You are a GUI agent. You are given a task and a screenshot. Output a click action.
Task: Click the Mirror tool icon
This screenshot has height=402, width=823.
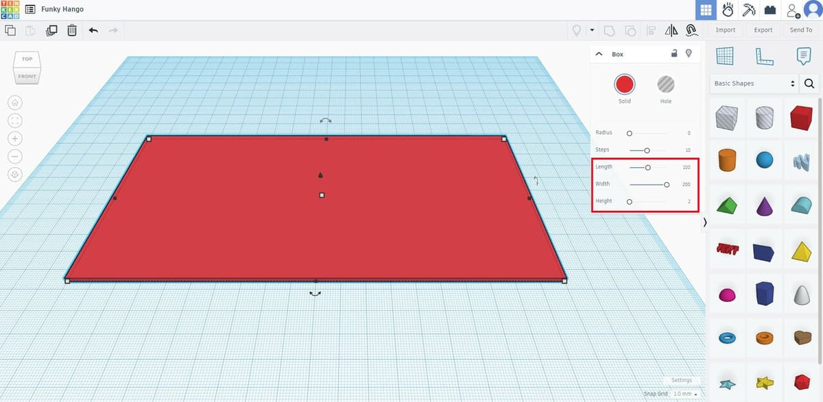tap(671, 30)
